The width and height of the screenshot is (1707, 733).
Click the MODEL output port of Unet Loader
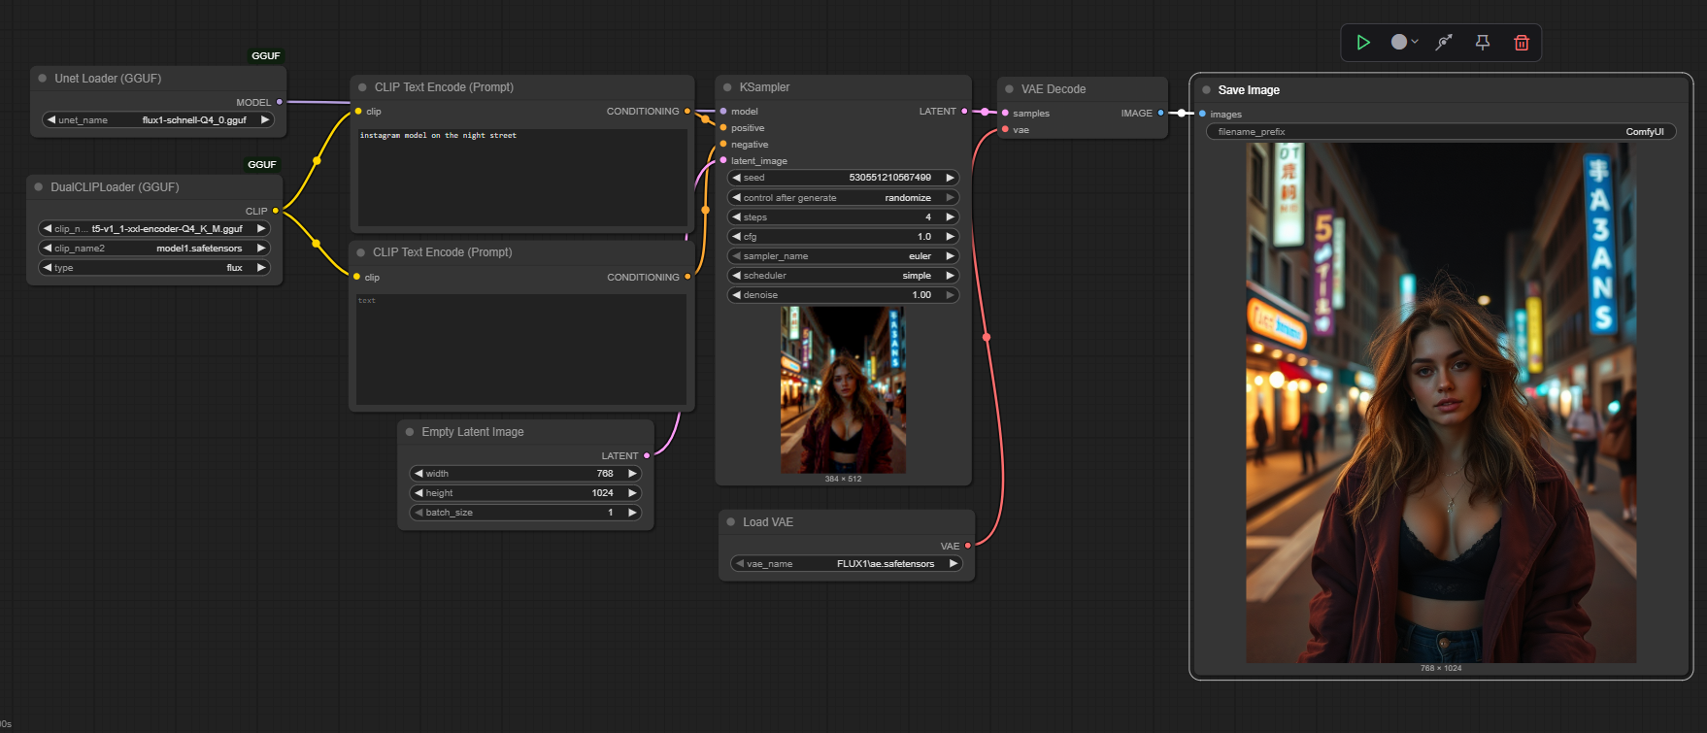pyautogui.click(x=280, y=102)
